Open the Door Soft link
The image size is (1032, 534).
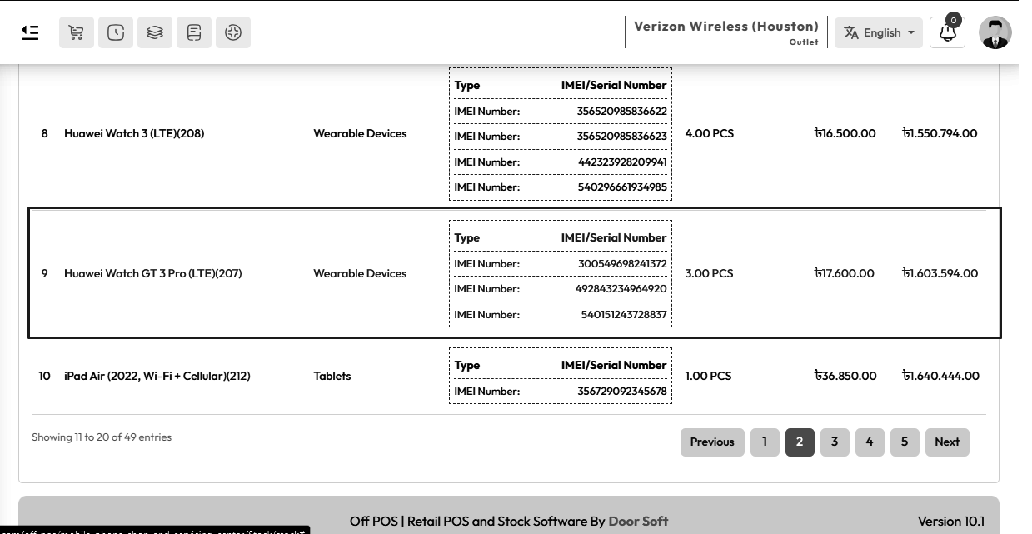pos(638,521)
